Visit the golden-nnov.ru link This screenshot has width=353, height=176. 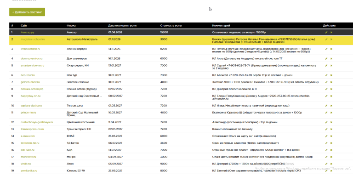point(30,82)
